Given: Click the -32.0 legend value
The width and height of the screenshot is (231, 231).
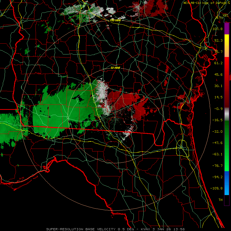Looking at the screenshot, I should point(217,132).
